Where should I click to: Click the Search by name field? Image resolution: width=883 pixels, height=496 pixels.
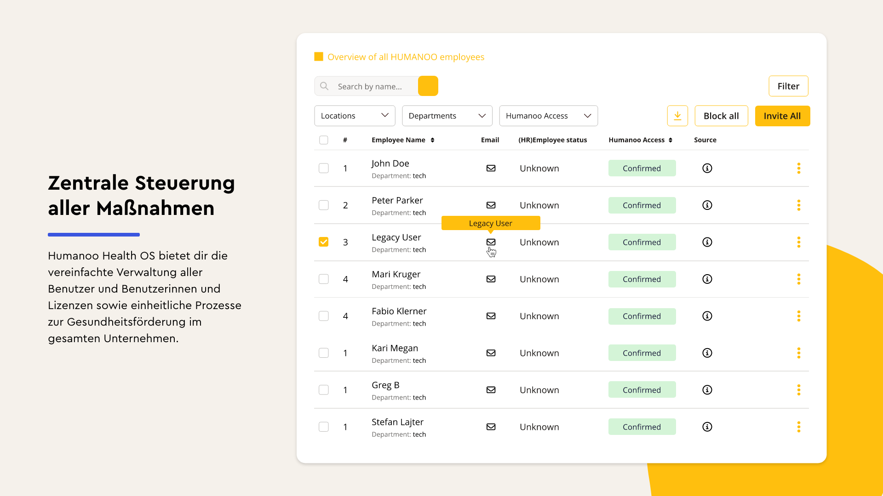coord(373,86)
